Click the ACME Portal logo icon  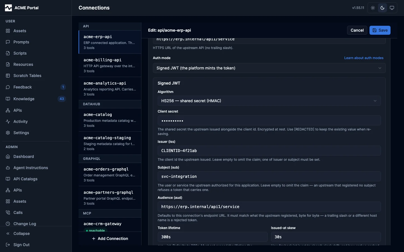pos(8,8)
